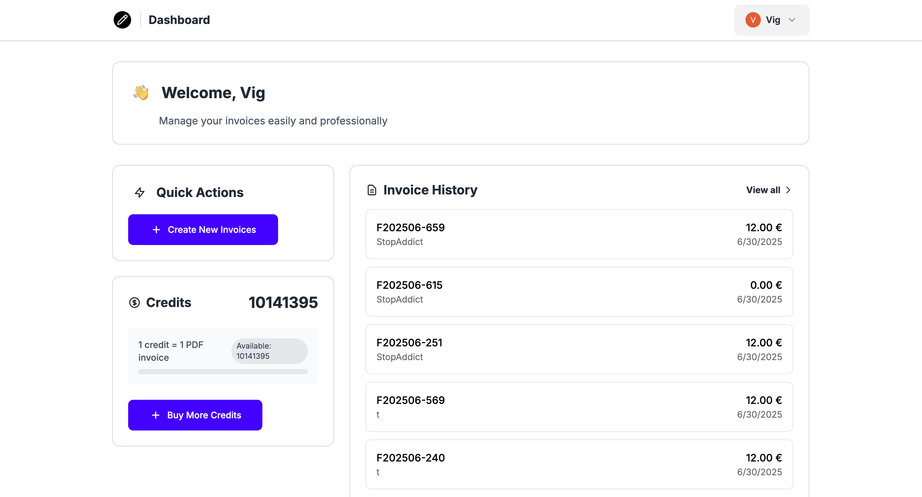Open the Vig account menu
Image resolution: width=922 pixels, height=497 pixels.
tap(772, 20)
